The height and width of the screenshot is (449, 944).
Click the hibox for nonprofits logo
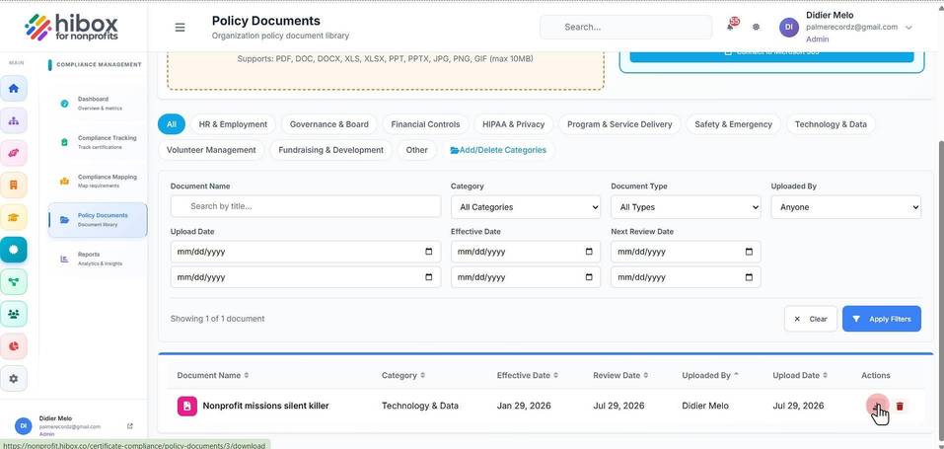coord(72,27)
